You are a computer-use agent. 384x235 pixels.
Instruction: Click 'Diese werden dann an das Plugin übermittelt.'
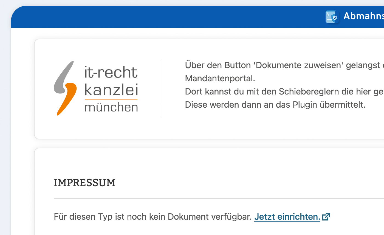275,105
